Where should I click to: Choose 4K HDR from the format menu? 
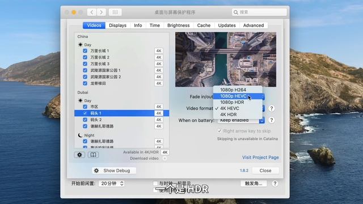click(x=238, y=114)
